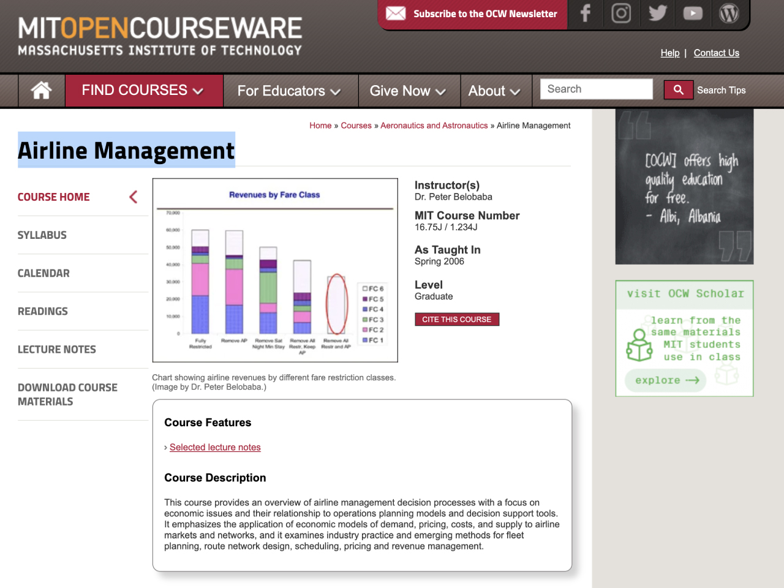Open the Course Home section

pyautogui.click(x=54, y=197)
